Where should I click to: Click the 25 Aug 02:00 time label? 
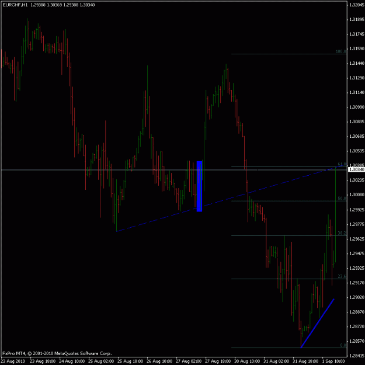coord(101,361)
